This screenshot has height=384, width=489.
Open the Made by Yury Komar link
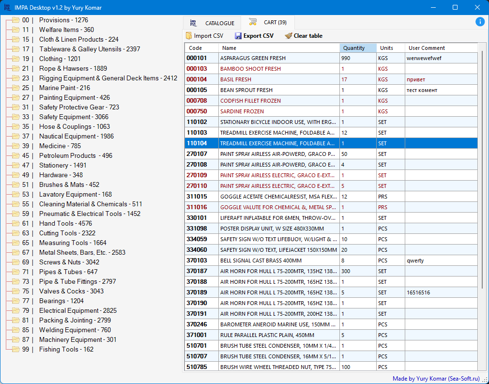[436, 379]
